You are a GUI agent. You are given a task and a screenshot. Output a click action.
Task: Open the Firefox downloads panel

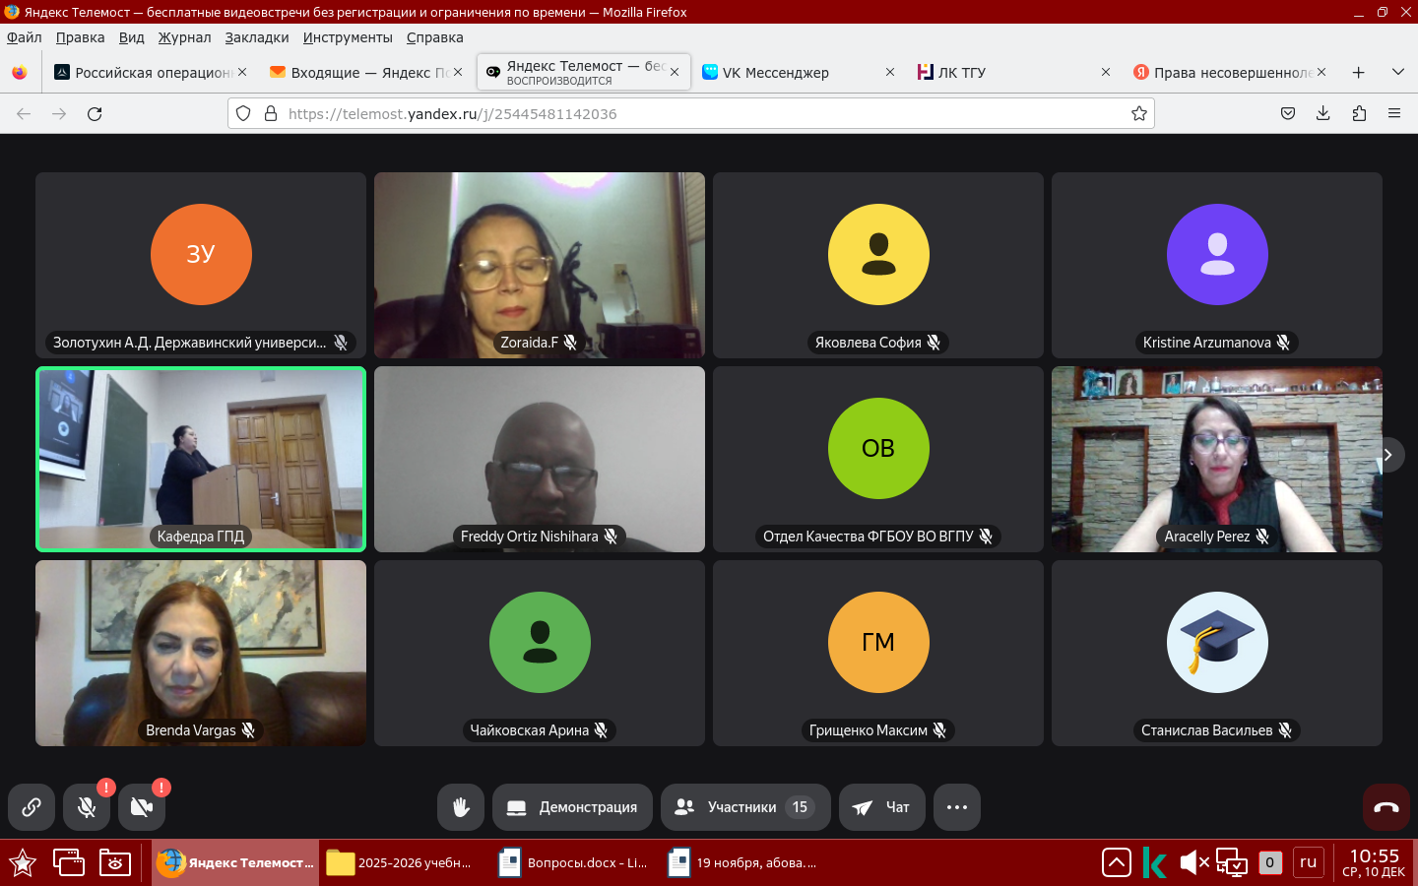point(1323,113)
